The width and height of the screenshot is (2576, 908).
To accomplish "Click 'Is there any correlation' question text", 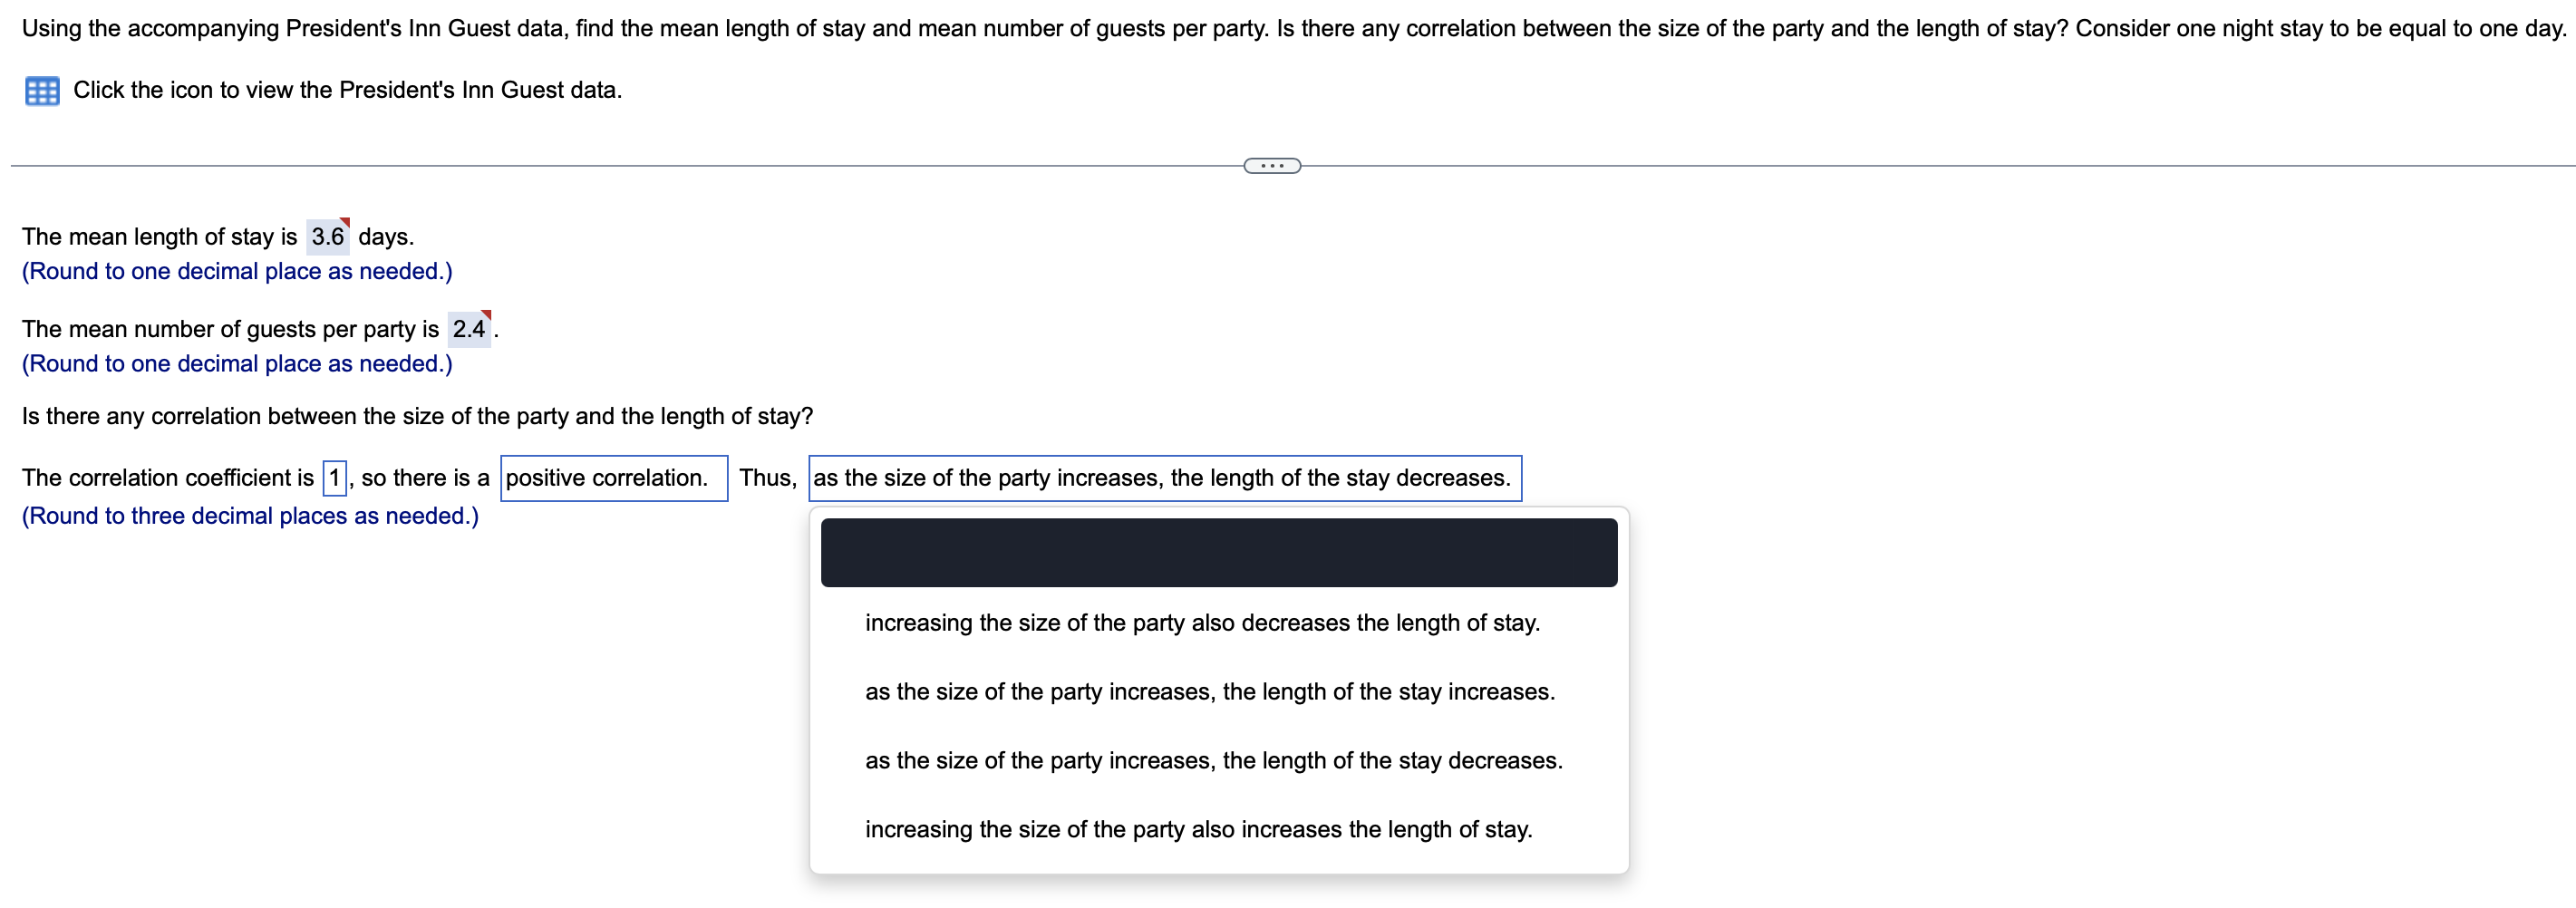I will (418, 416).
